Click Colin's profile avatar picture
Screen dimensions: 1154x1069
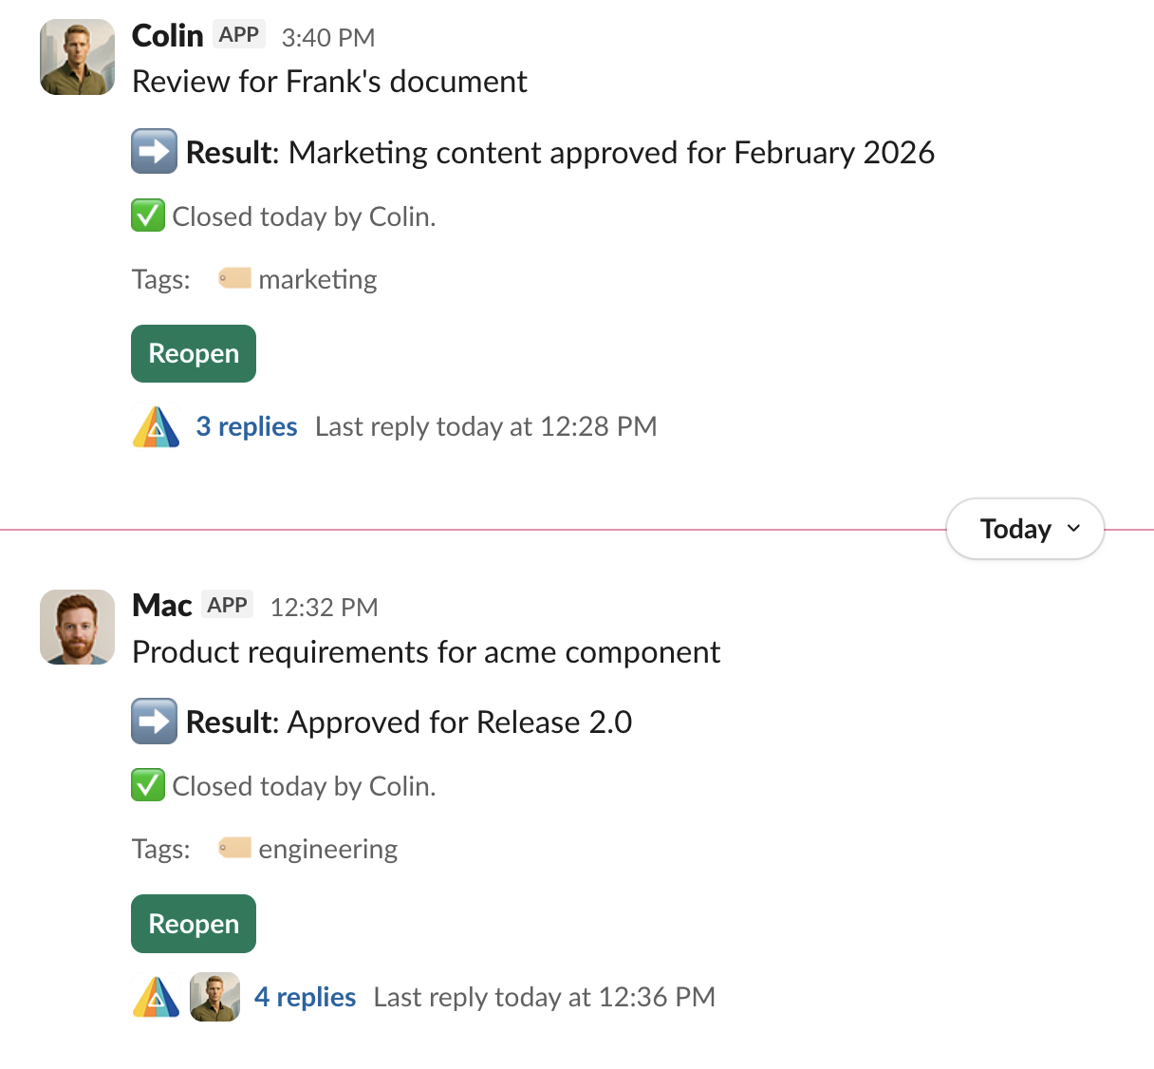77,57
